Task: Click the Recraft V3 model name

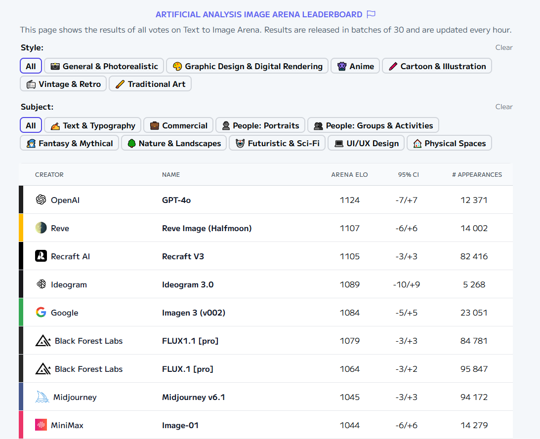Action: [183, 256]
